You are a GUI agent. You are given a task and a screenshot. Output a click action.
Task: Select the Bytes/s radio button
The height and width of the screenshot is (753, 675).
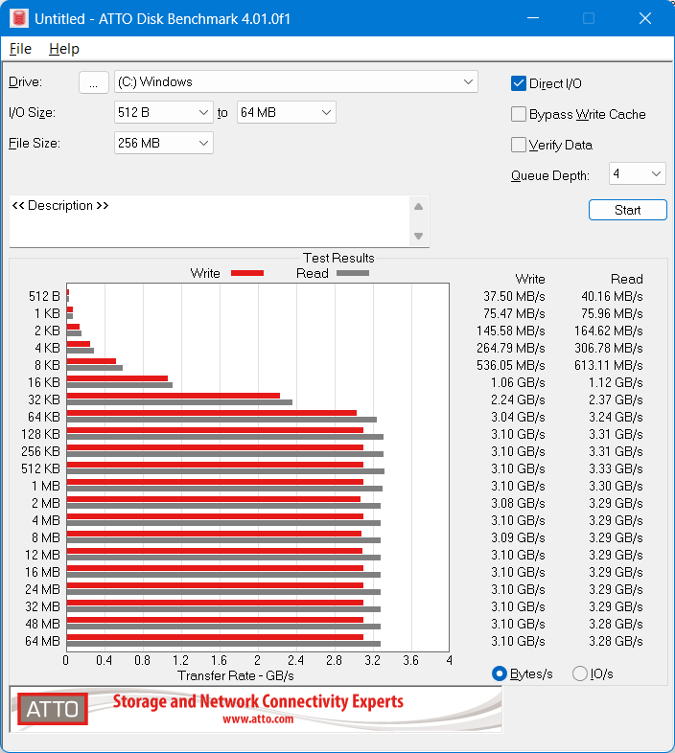tap(500, 673)
